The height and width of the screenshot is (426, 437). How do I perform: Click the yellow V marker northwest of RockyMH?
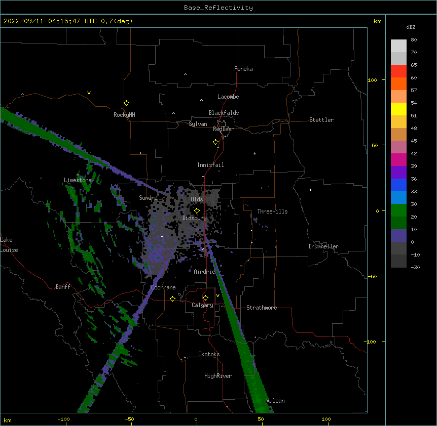[89, 93]
